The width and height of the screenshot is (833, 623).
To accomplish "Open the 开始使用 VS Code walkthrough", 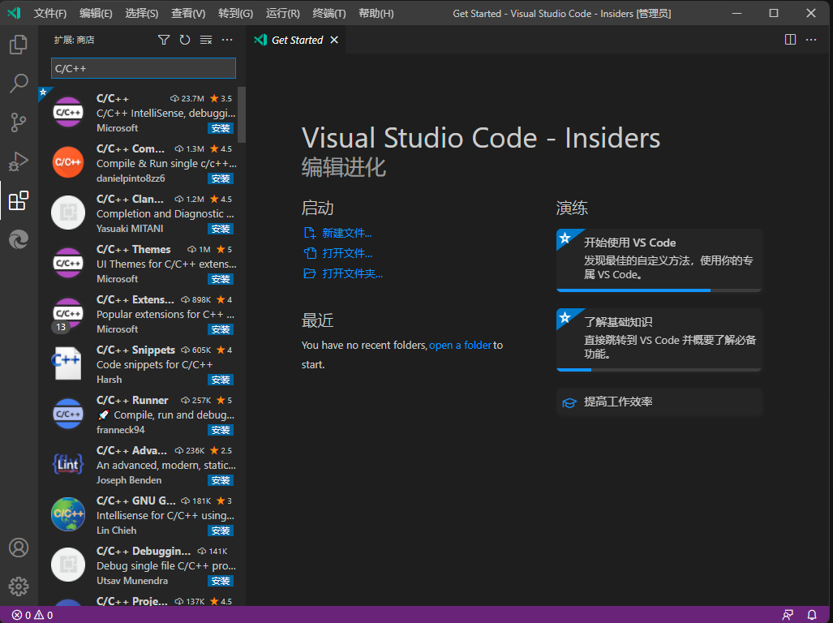I will (659, 260).
